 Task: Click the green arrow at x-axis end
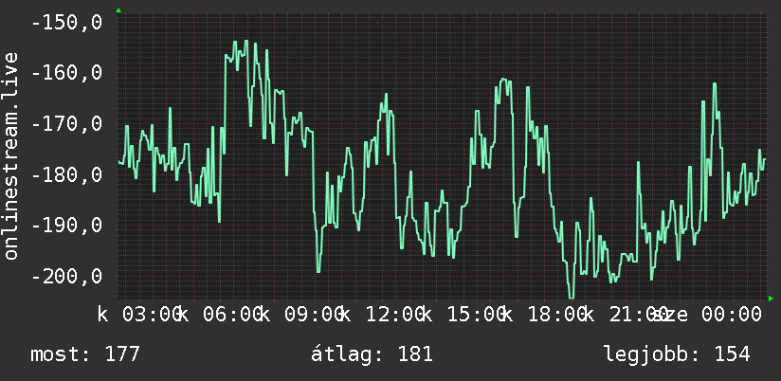point(771,299)
